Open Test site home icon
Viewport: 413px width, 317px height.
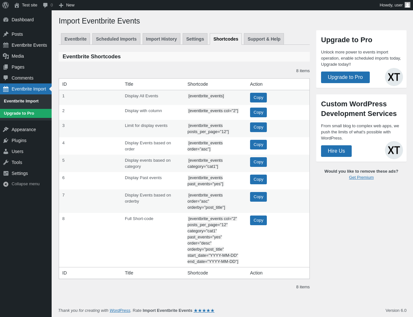(x=17, y=5)
